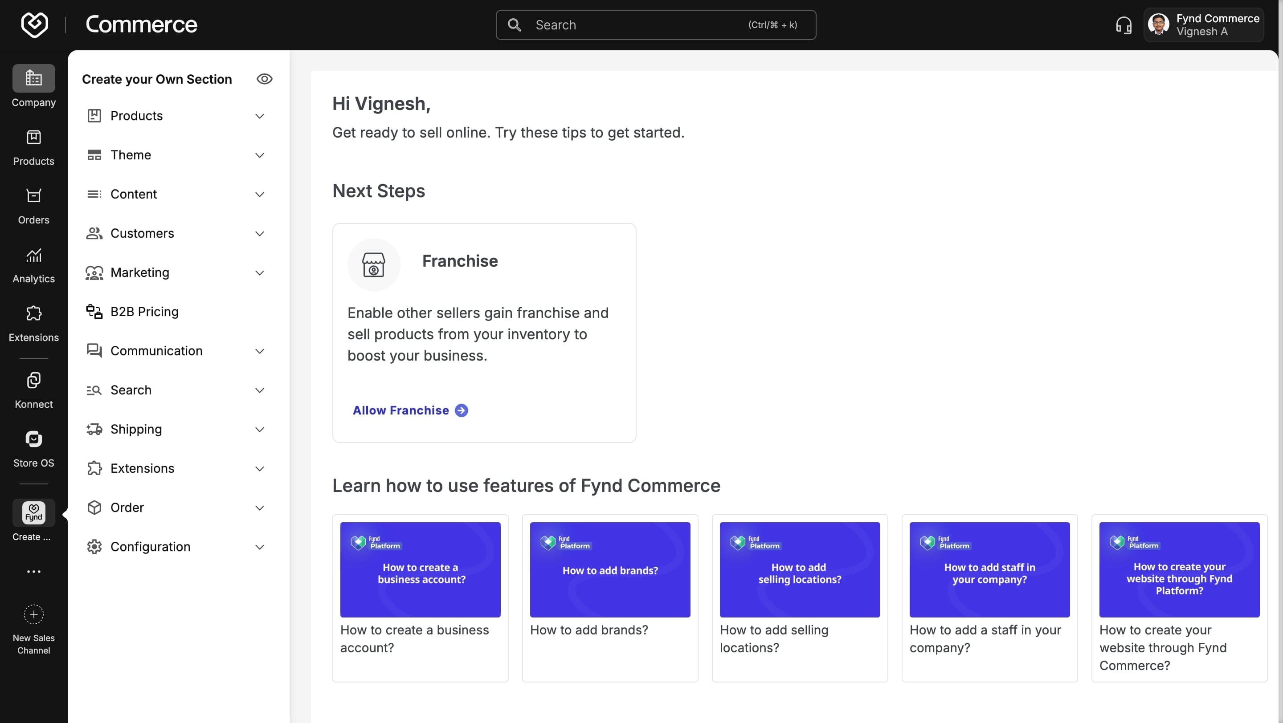Expand the Order menu chevron
The image size is (1283, 723).
point(259,508)
